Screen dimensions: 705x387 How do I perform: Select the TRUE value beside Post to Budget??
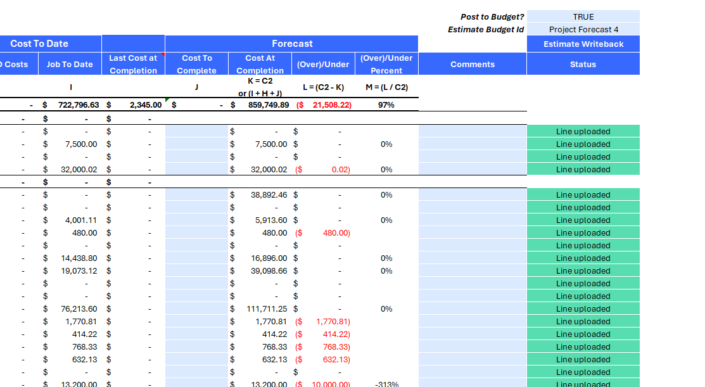coord(583,17)
